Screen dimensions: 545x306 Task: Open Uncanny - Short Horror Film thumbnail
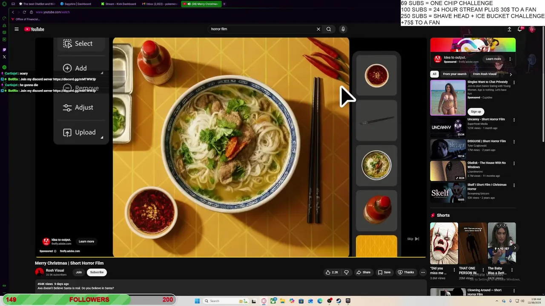(x=448, y=127)
